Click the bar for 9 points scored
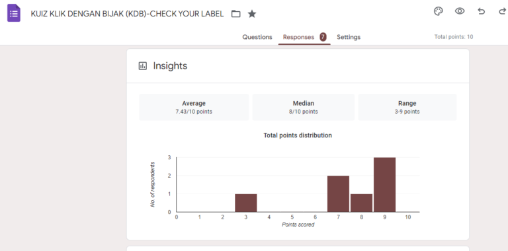Screen dimensions: 508x251 (x=384, y=185)
